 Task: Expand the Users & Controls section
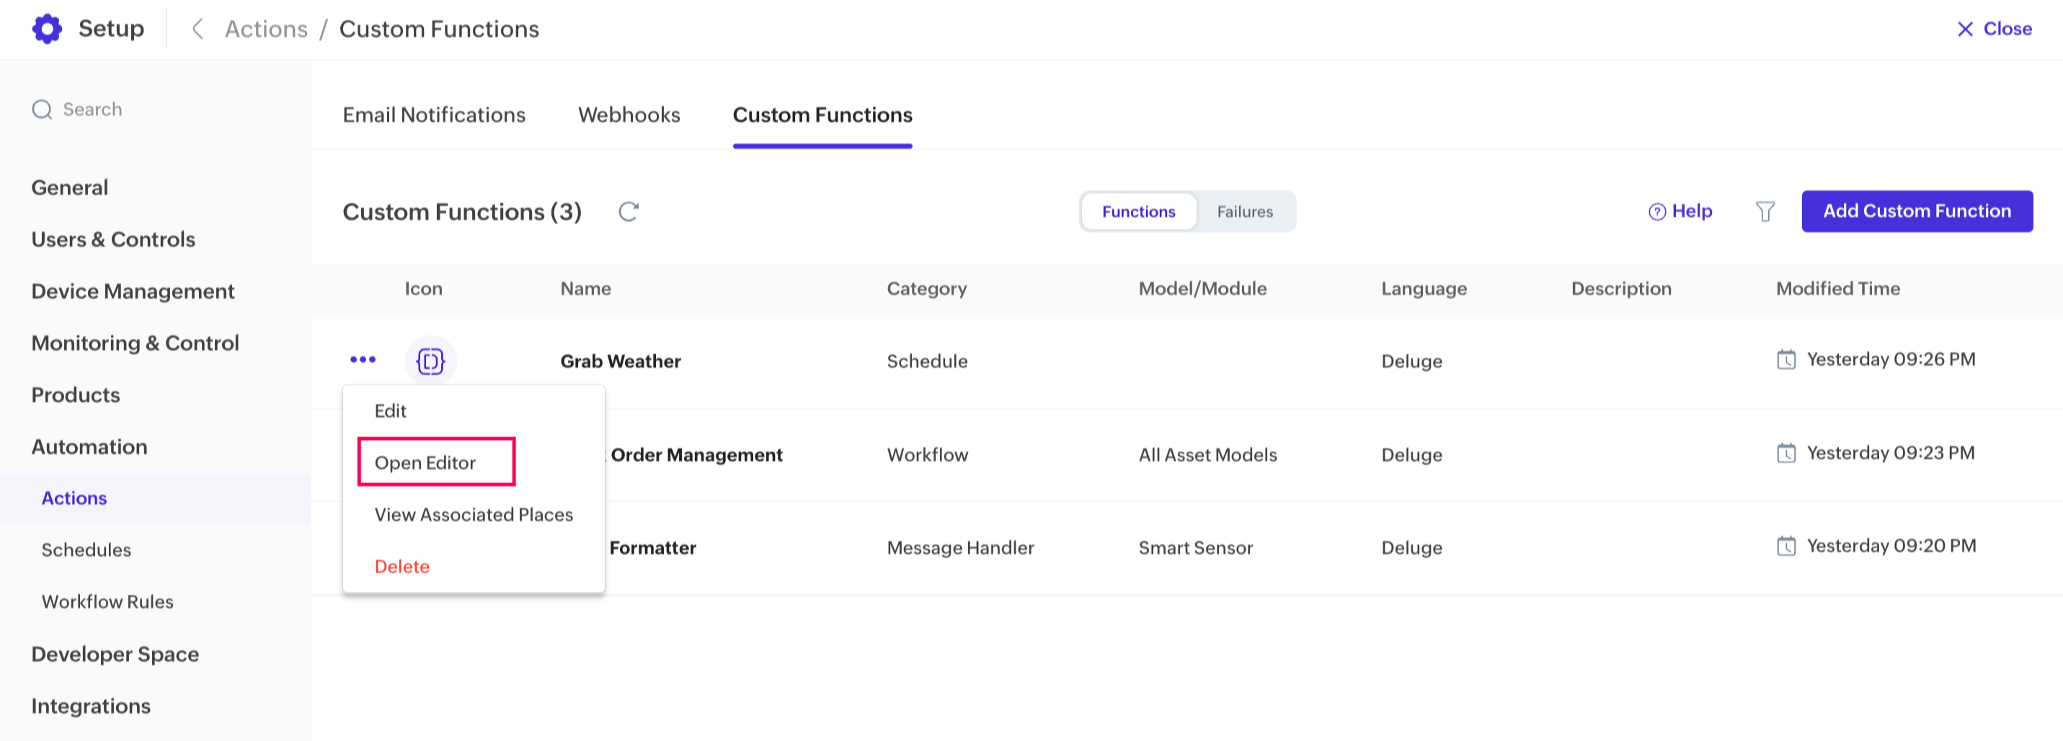(113, 239)
